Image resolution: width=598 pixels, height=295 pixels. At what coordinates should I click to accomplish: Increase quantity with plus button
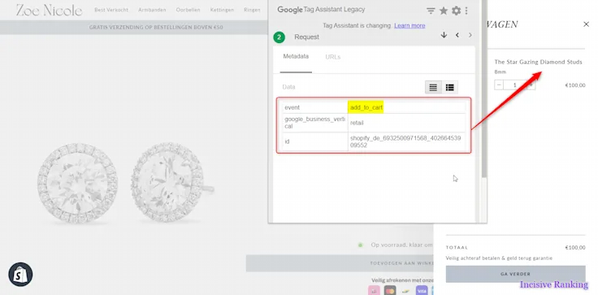pyautogui.click(x=531, y=85)
